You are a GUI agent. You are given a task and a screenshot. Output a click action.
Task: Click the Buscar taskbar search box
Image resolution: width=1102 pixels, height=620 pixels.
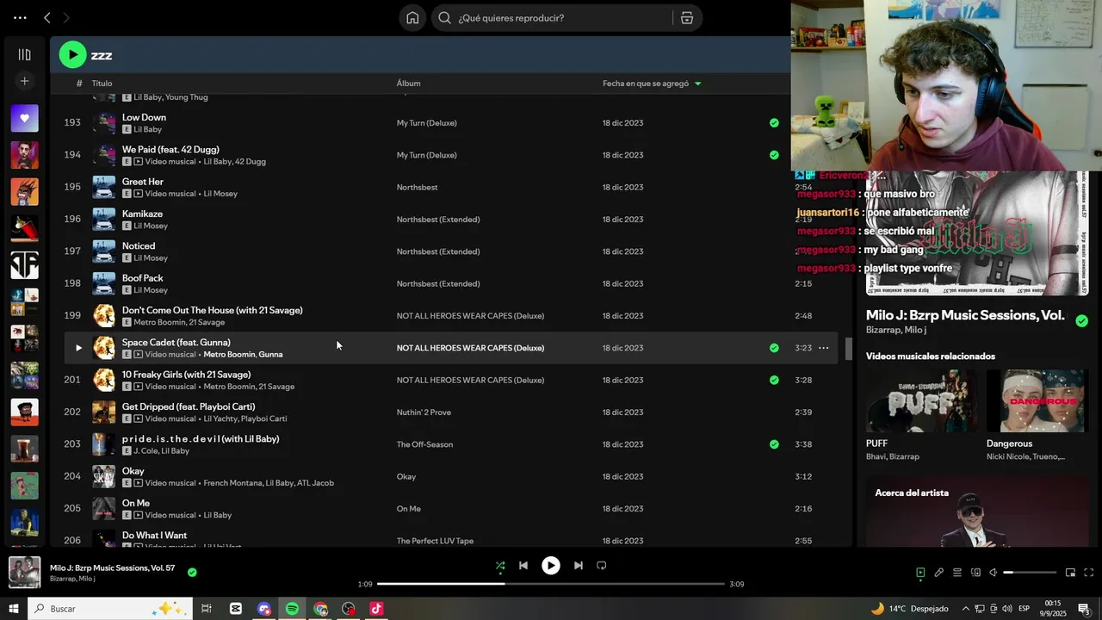109,609
